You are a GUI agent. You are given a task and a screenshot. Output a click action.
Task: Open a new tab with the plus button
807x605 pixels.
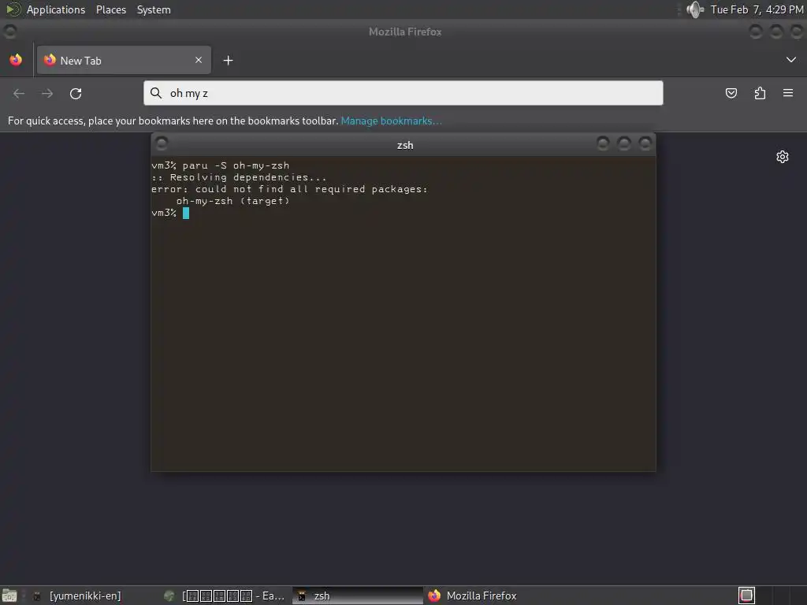228,61
